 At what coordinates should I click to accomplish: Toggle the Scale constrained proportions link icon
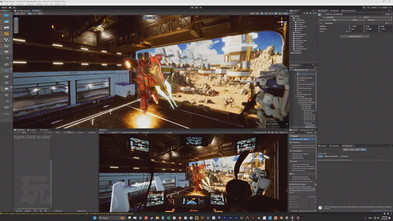[347, 31]
